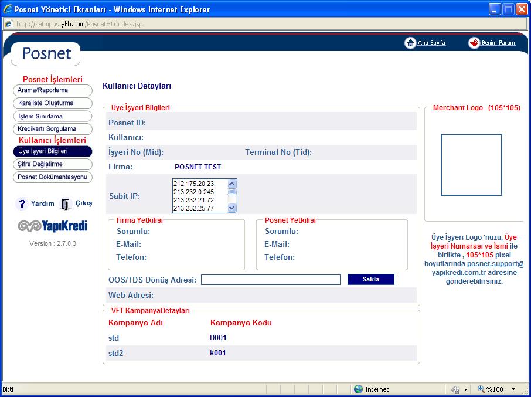Image resolution: width=531 pixels, height=397 pixels.
Task: Click campaign code k001
Action: click(x=218, y=353)
